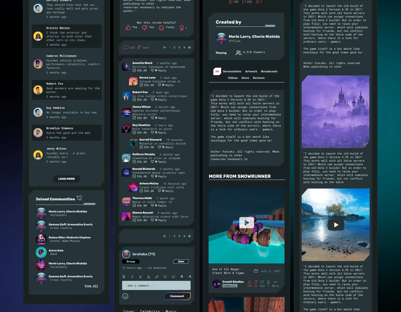Click the LOAD MORE button
401x312 pixels.
pyautogui.click(x=66, y=179)
